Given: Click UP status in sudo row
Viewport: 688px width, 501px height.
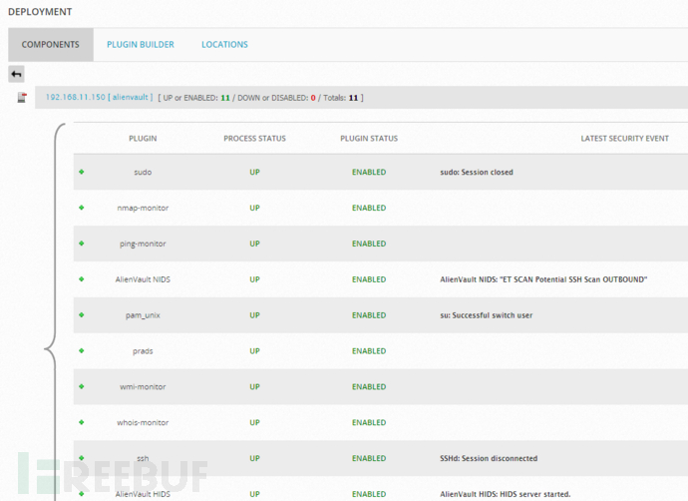Looking at the screenshot, I should [x=254, y=172].
